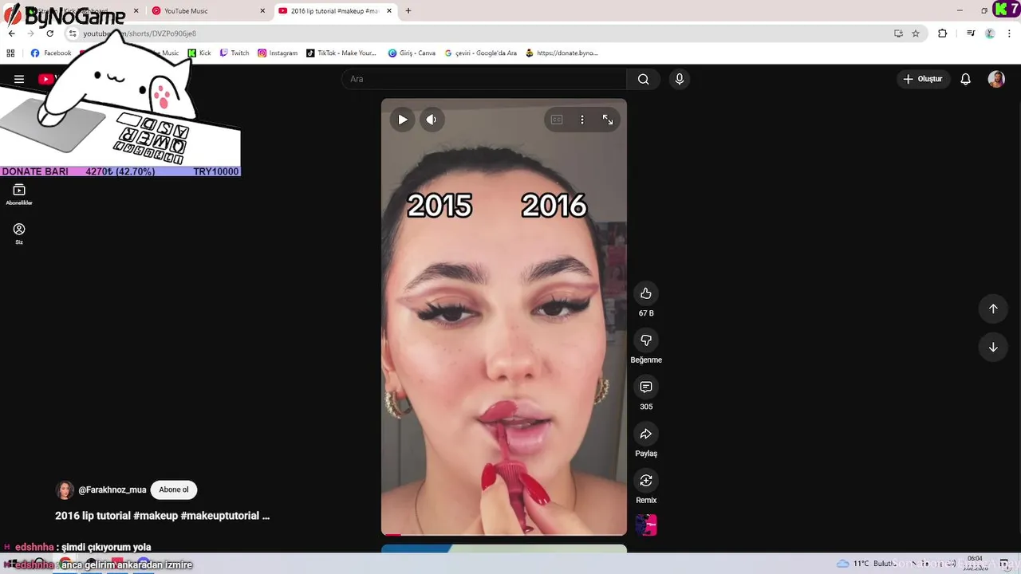The width and height of the screenshot is (1021, 574).
Task: Close the 2016 lip tutorial tab
Action: pos(388,11)
